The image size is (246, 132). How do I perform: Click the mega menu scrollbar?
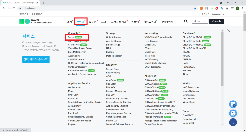(222, 59)
